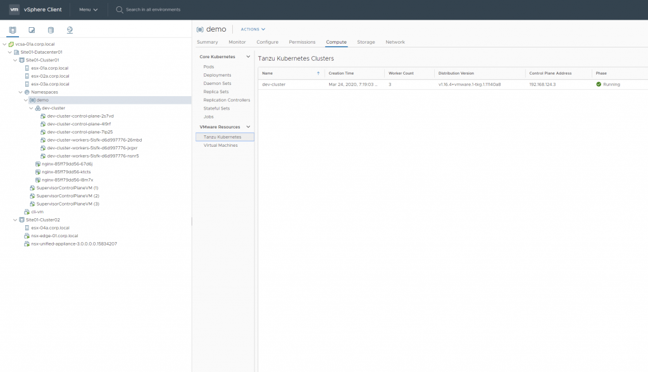Sort by the Creation Time column header
This screenshot has height=372, width=648.
341,73
